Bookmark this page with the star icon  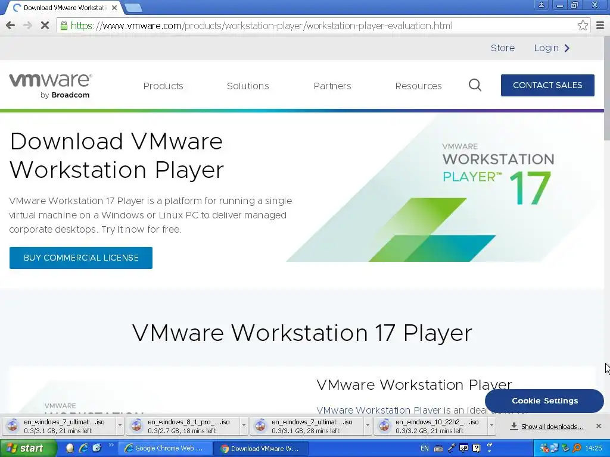[583, 26]
